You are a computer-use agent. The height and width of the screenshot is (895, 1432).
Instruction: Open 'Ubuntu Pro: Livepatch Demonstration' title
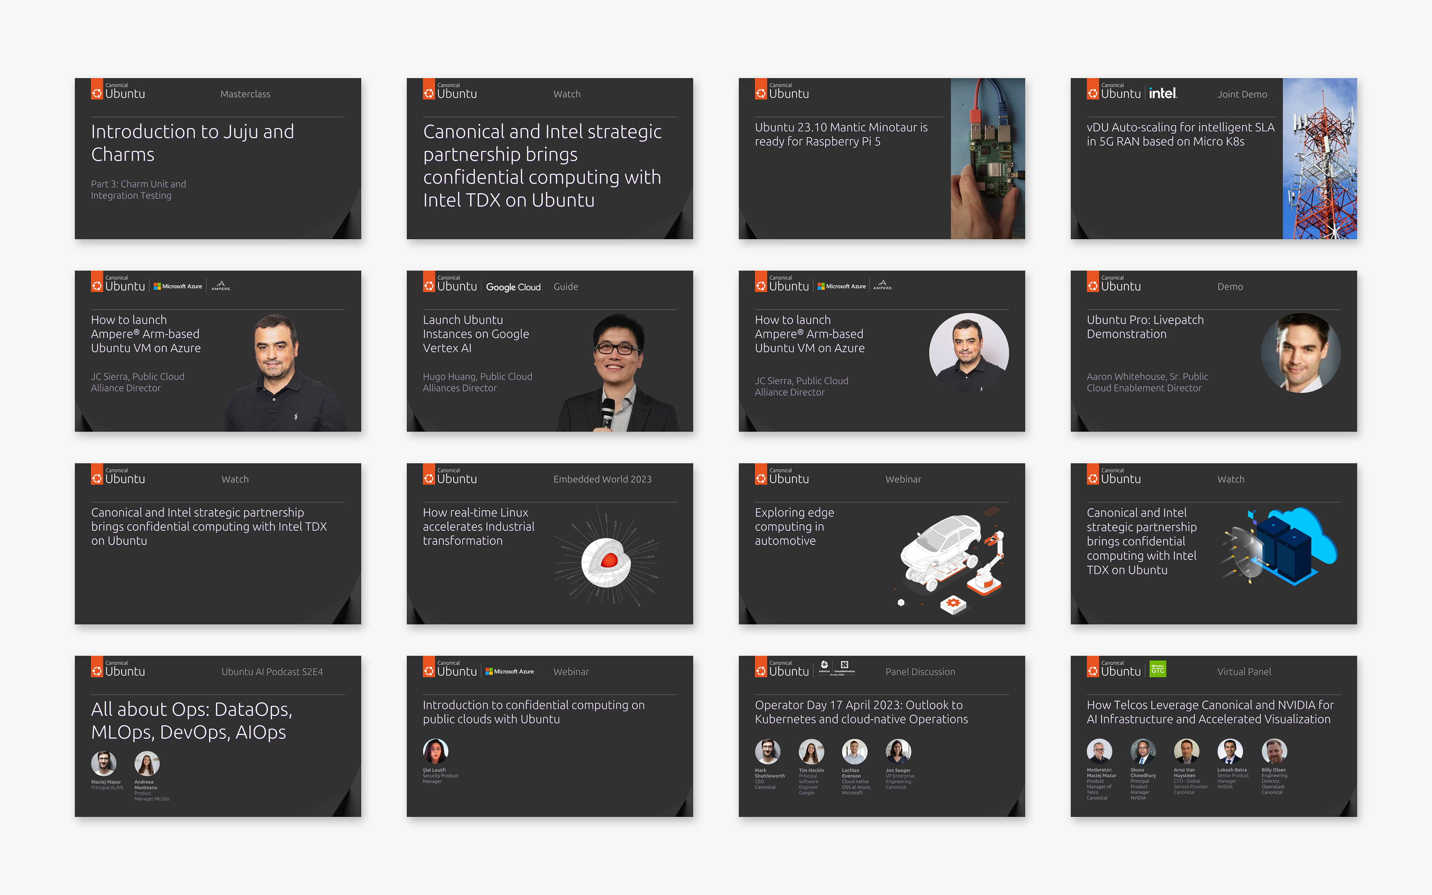(x=1145, y=327)
